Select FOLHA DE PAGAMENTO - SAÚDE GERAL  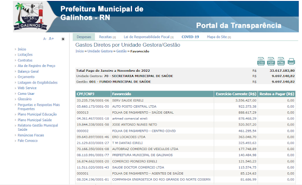tap(185, 112)
